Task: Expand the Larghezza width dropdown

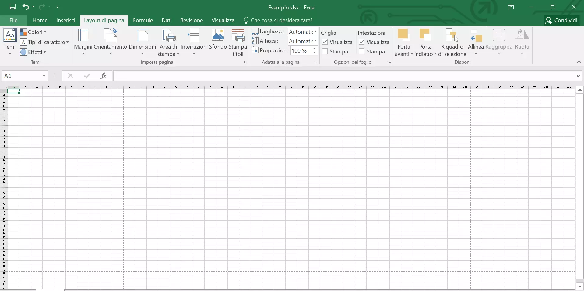Action: 315,32
